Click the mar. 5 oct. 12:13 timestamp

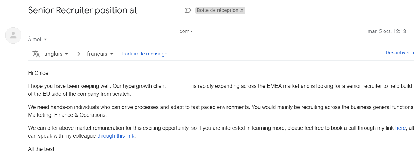[387, 31]
